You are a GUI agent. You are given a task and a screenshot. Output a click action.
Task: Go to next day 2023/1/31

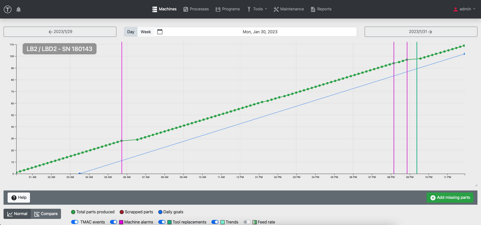coord(421,32)
